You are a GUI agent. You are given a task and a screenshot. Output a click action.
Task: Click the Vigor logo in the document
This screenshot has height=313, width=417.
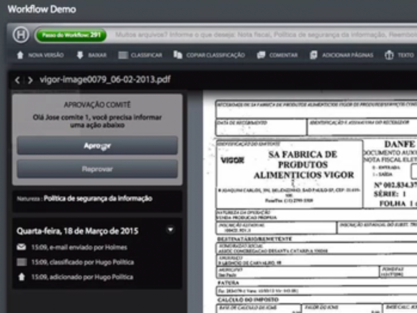[233, 160]
